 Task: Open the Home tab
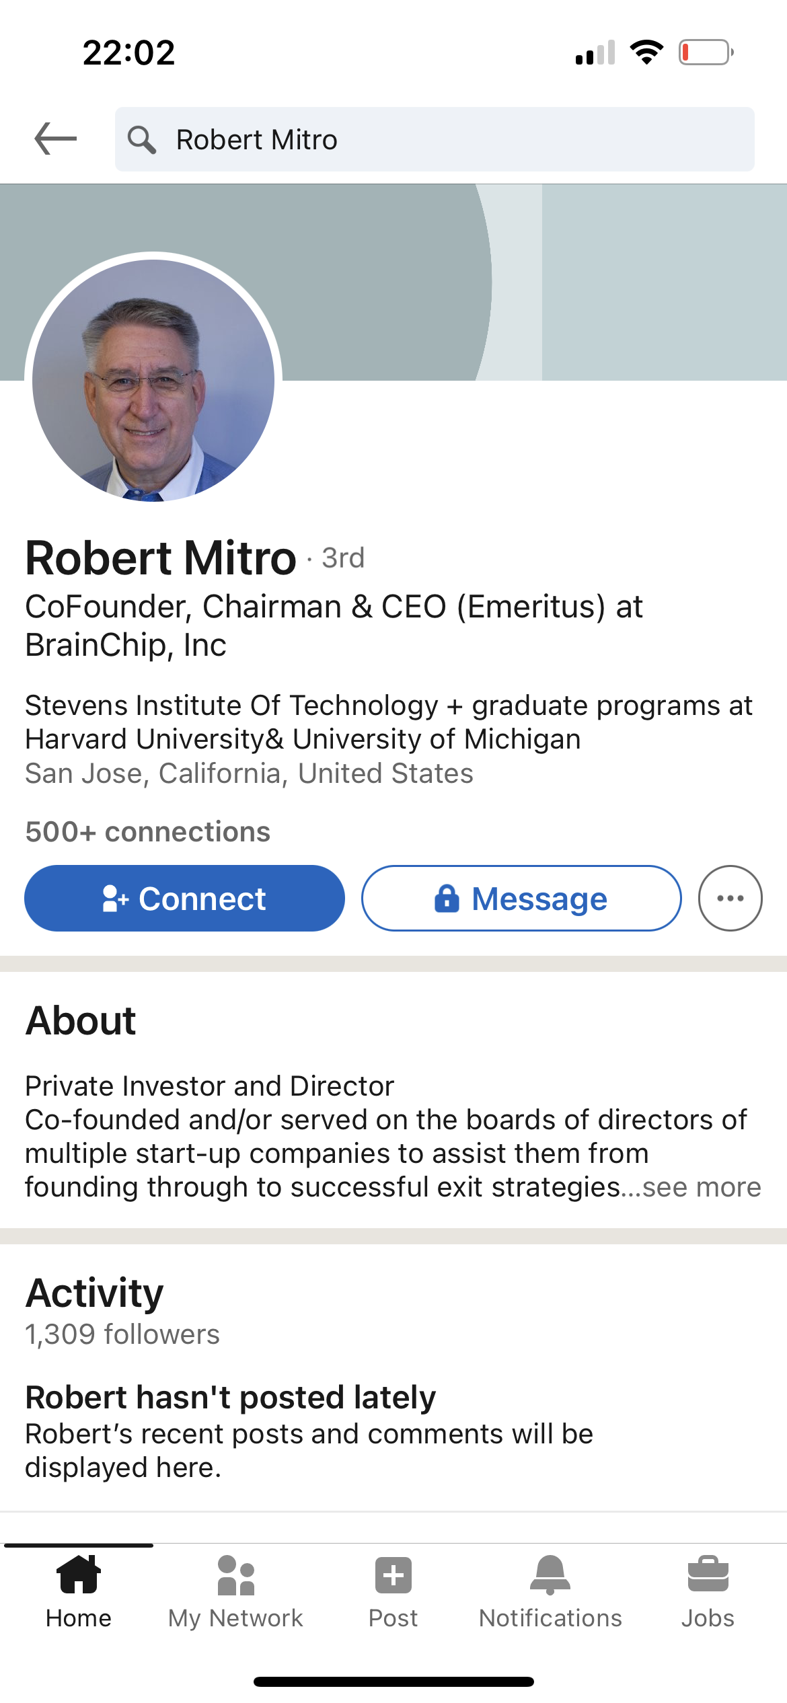pyautogui.click(x=79, y=1591)
